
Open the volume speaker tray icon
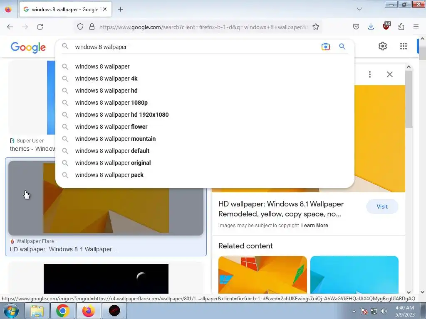tap(384, 311)
